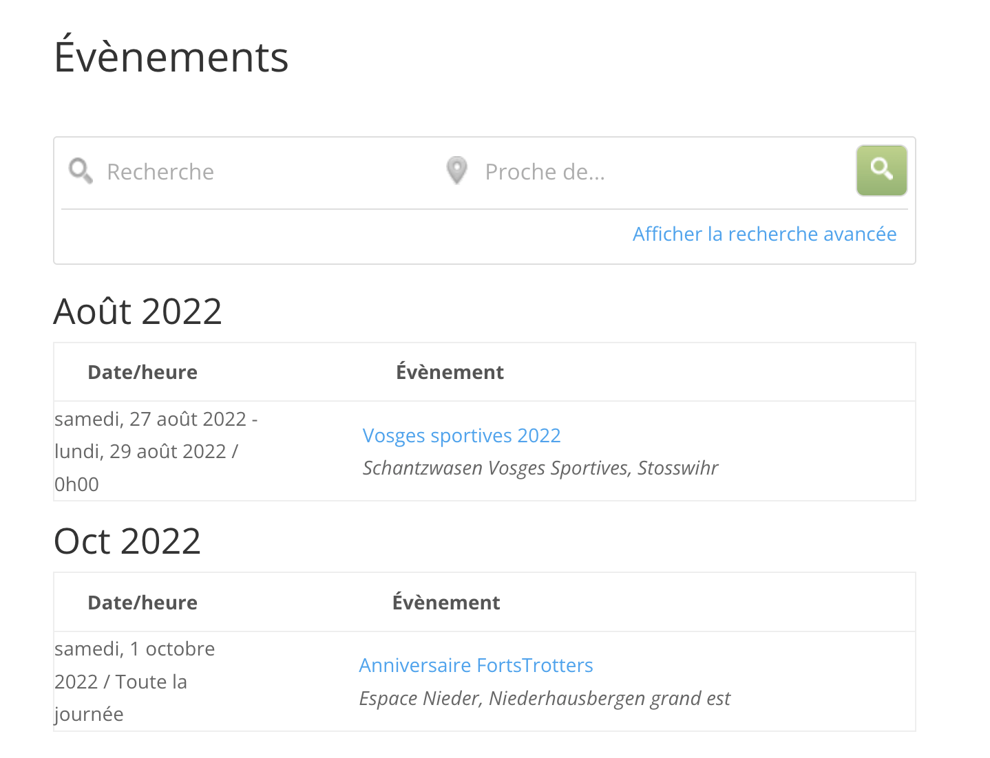Click the location pin icon
The height and width of the screenshot is (758, 990).
[456, 171]
